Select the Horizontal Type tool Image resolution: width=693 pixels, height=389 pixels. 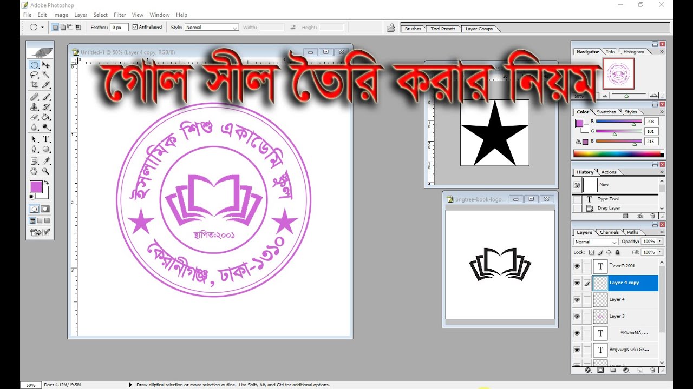point(46,139)
